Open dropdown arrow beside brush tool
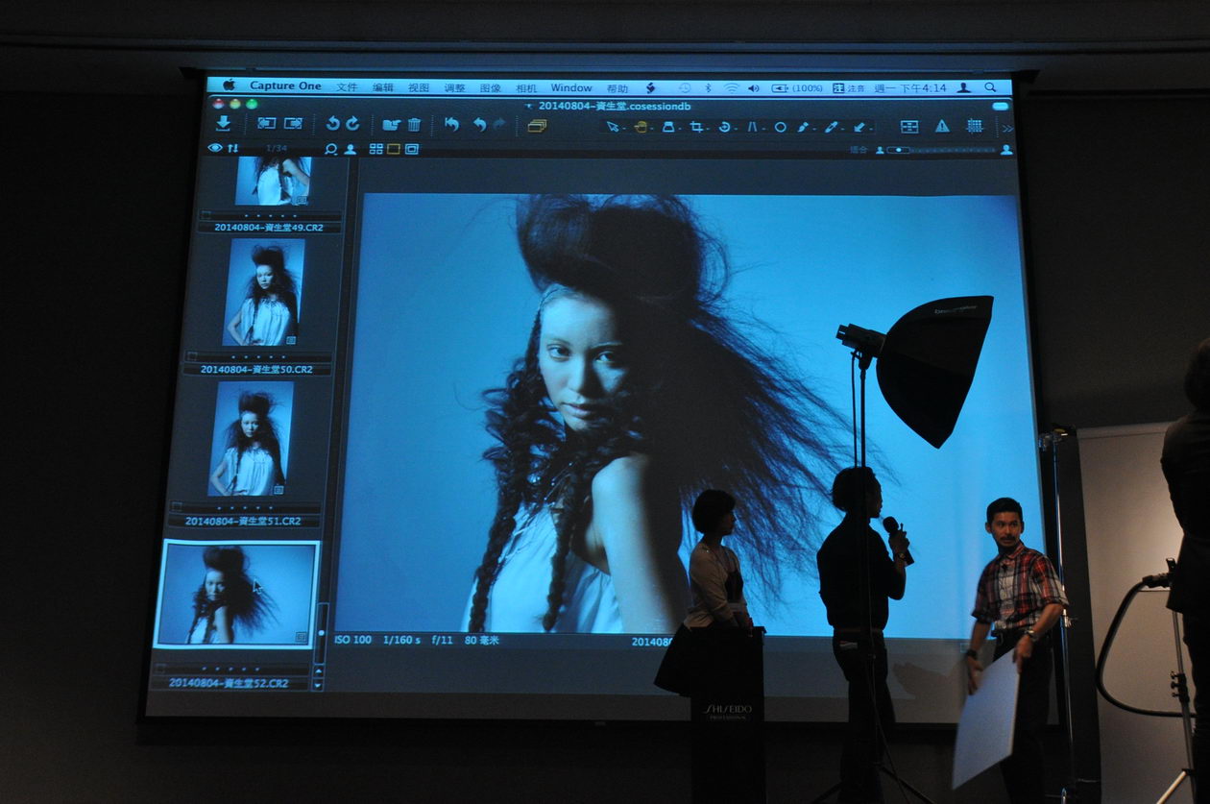The image size is (1210, 804). [813, 129]
